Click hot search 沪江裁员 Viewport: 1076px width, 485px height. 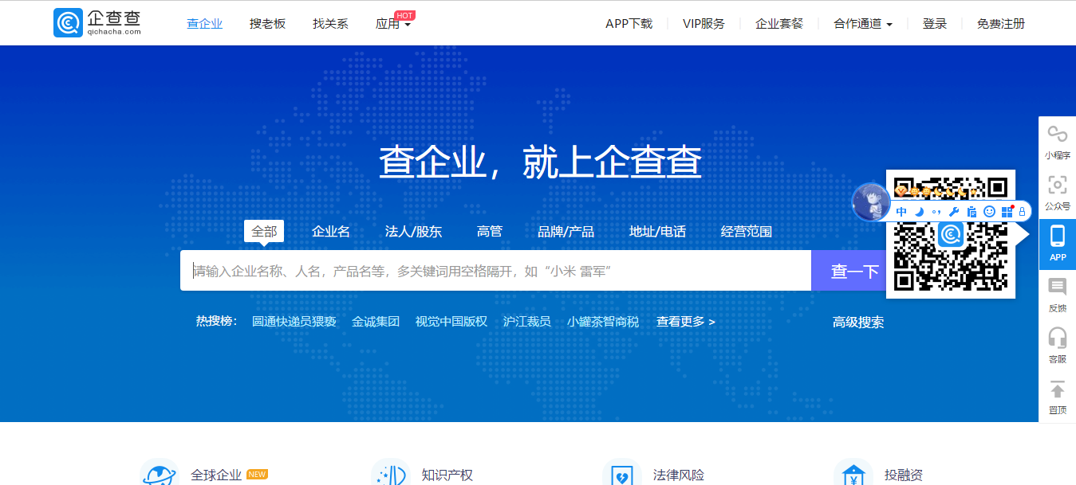(527, 322)
